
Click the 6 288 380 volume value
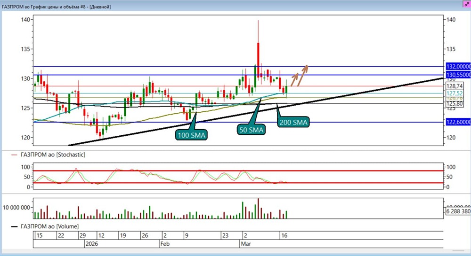[x=458, y=211]
